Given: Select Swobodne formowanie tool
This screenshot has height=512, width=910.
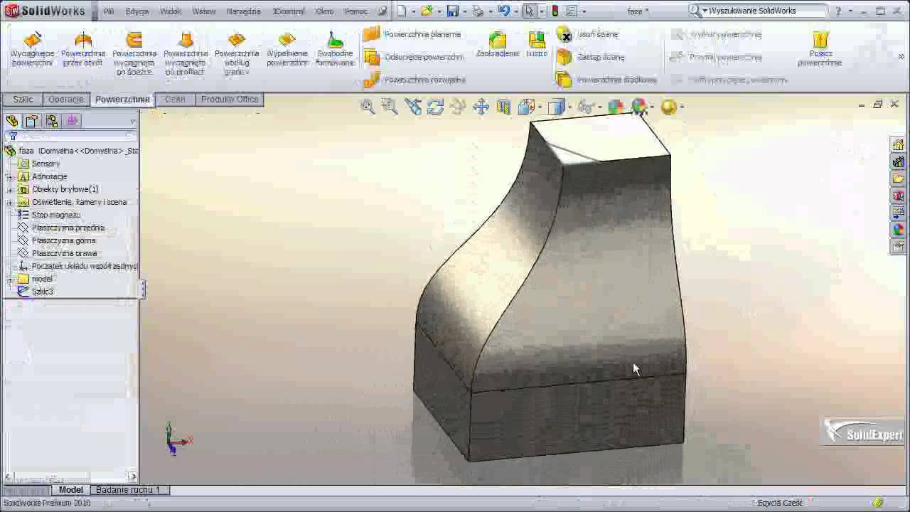Looking at the screenshot, I should [x=336, y=50].
